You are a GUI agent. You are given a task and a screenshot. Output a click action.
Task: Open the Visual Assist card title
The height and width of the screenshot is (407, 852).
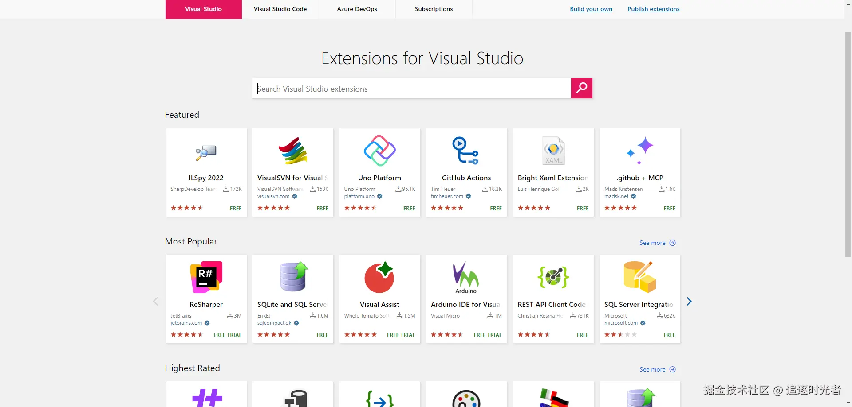(x=379, y=305)
